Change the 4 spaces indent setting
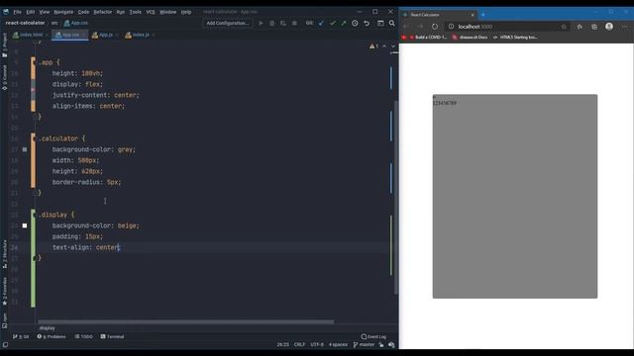 (x=338, y=345)
